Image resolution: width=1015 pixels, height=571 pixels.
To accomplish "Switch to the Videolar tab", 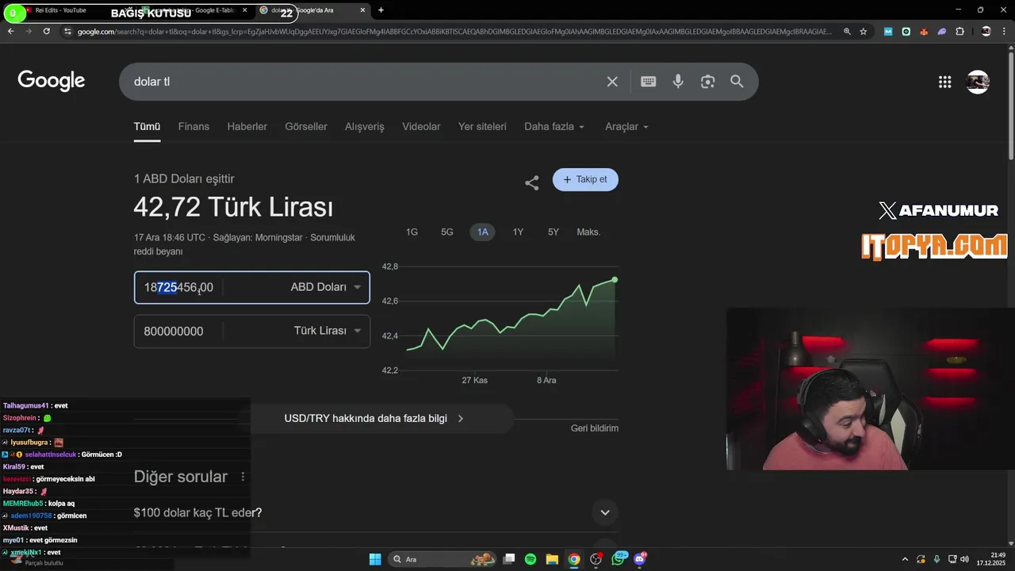I will [x=421, y=127].
